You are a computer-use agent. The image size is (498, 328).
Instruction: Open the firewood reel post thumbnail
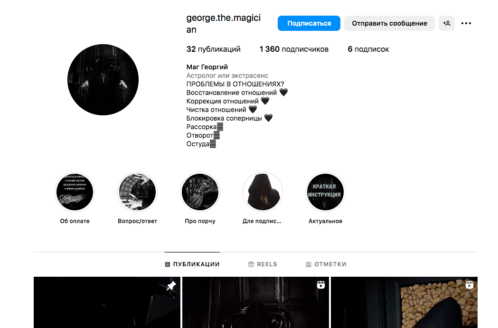click(404, 302)
